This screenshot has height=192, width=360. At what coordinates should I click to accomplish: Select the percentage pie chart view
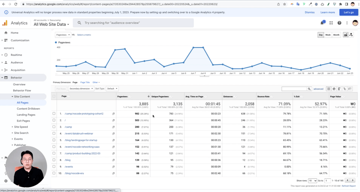point(334,89)
